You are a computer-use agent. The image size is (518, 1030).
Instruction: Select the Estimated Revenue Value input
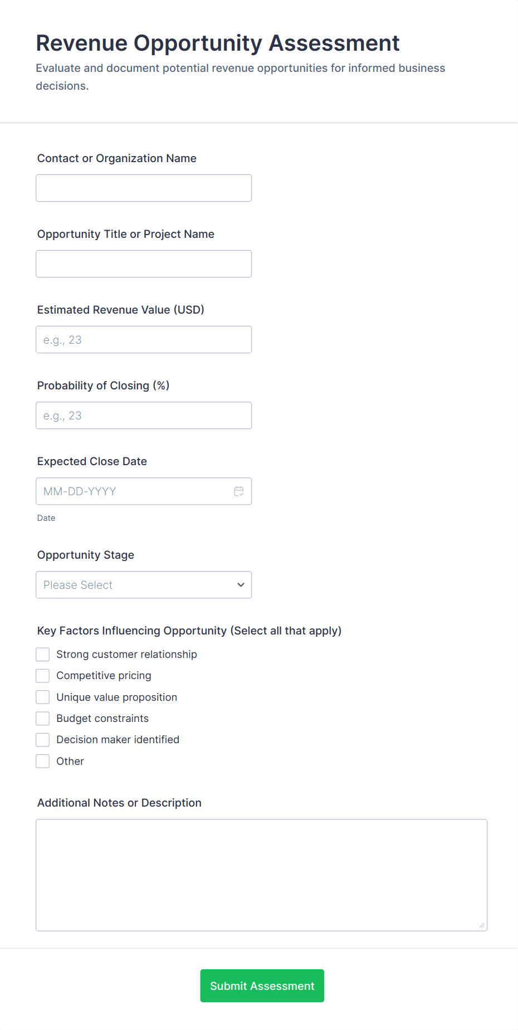pos(144,340)
